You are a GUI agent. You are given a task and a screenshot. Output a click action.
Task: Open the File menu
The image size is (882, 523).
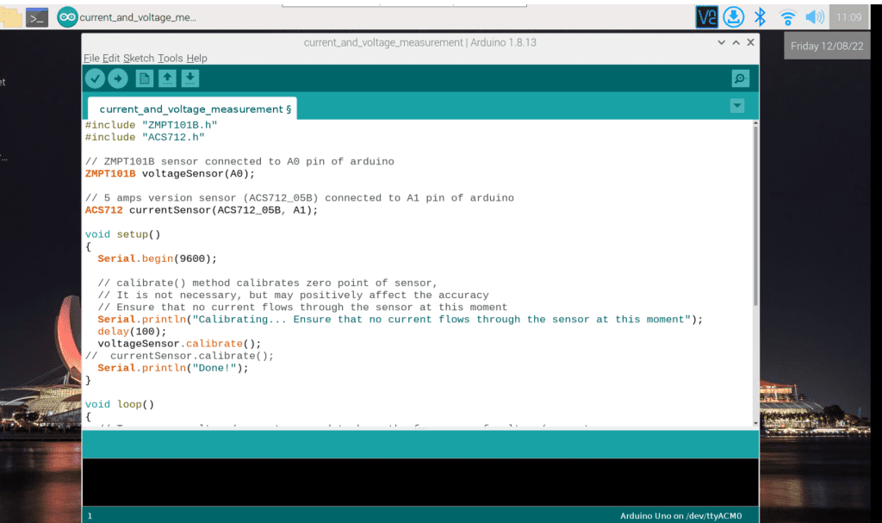click(x=91, y=58)
